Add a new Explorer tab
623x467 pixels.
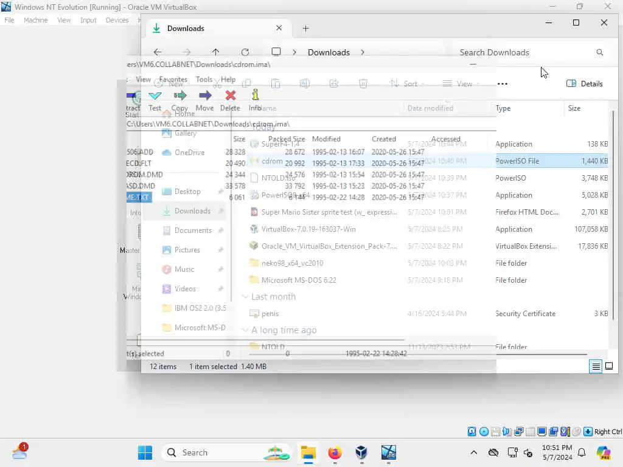(x=305, y=28)
